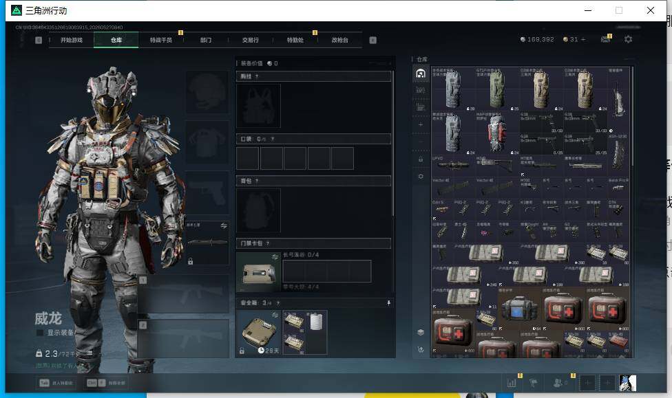Select the safe box item
The height and width of the screenshot is (398, 672).
coord(258,333)
